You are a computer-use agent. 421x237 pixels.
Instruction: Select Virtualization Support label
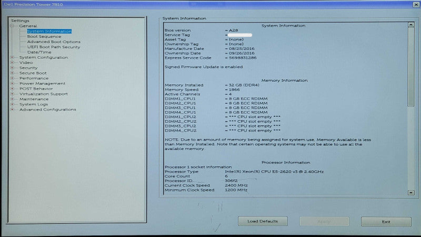tap(44, 94)
